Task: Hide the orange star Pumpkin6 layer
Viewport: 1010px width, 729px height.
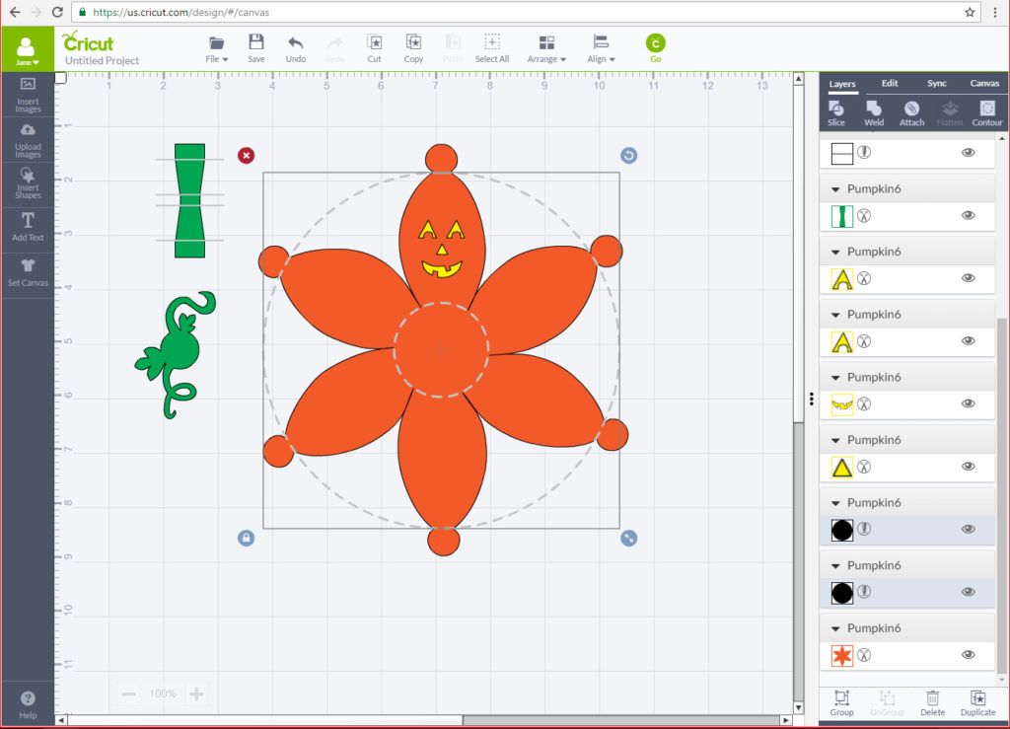Action: click(968, 655)
